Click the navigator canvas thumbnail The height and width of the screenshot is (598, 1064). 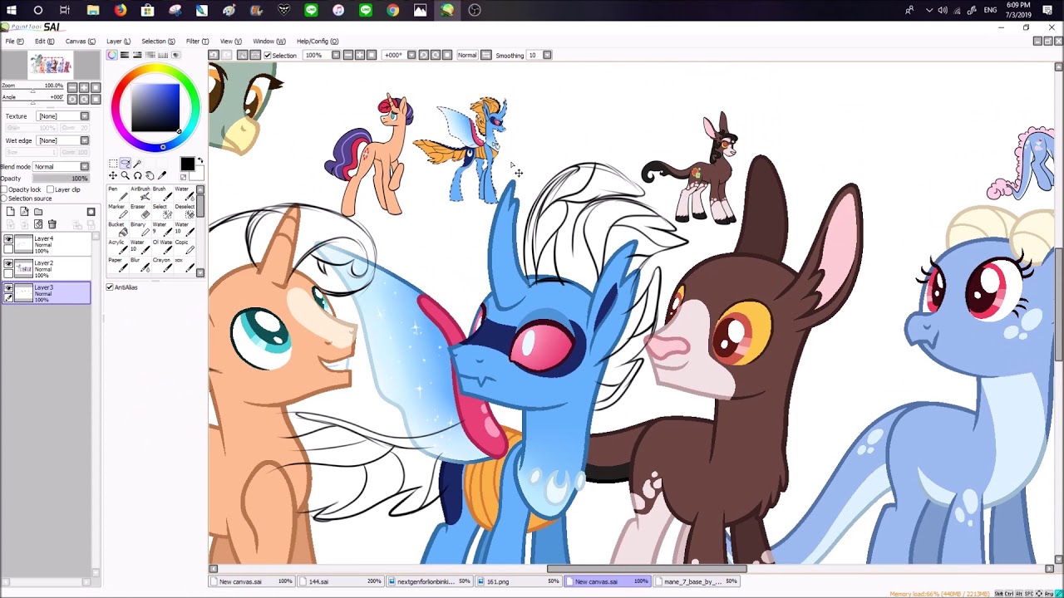pos(50,65)
